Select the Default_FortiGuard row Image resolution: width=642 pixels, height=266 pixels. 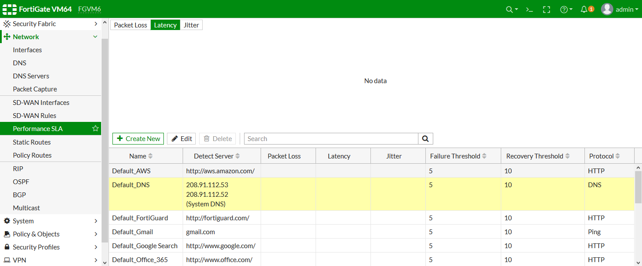click(x=372, y=218)
